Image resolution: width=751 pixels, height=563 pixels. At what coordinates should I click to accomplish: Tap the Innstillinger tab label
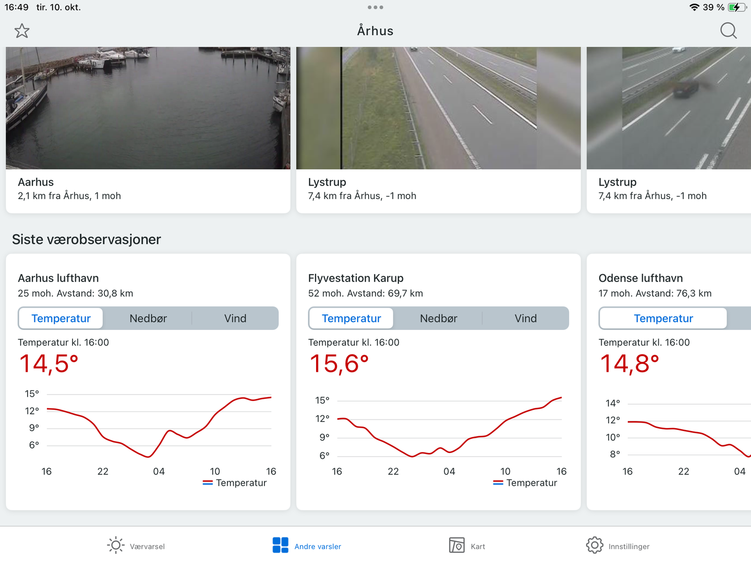pos(629,546)
